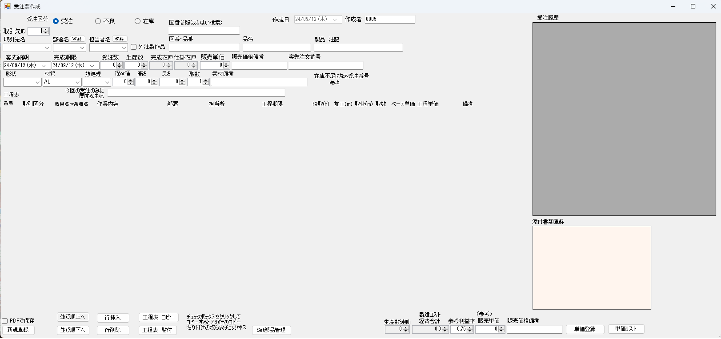This screenshot has width=721, height=339.
Task: Expand the 担当者名 dropdown list
Action: click(124, 48)
